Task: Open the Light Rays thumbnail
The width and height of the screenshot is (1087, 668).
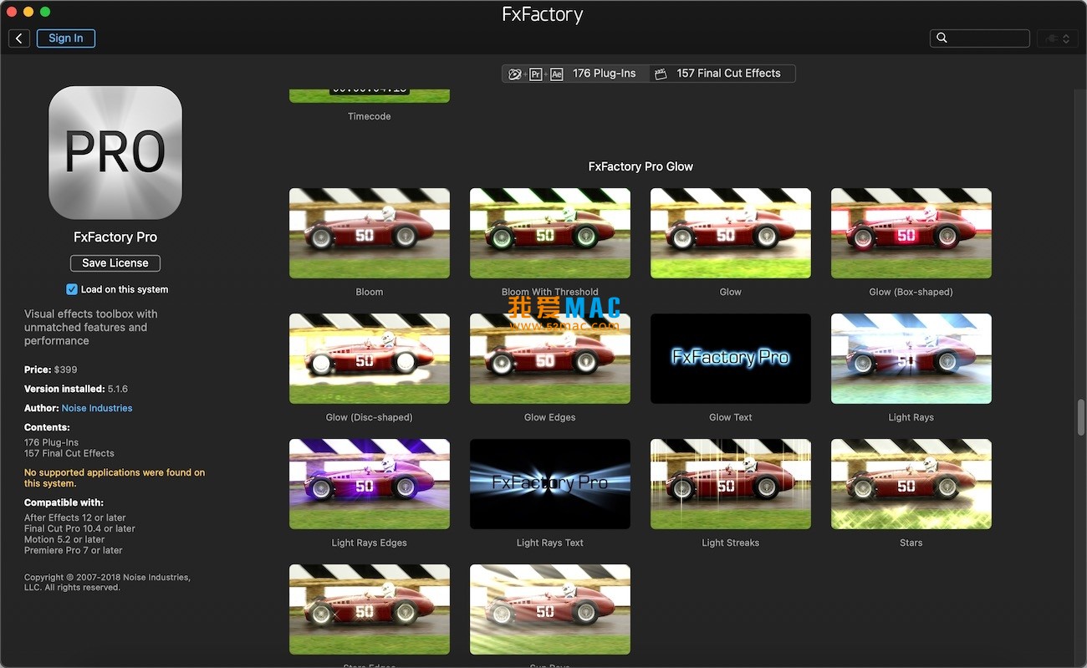Action: [911, 359]
